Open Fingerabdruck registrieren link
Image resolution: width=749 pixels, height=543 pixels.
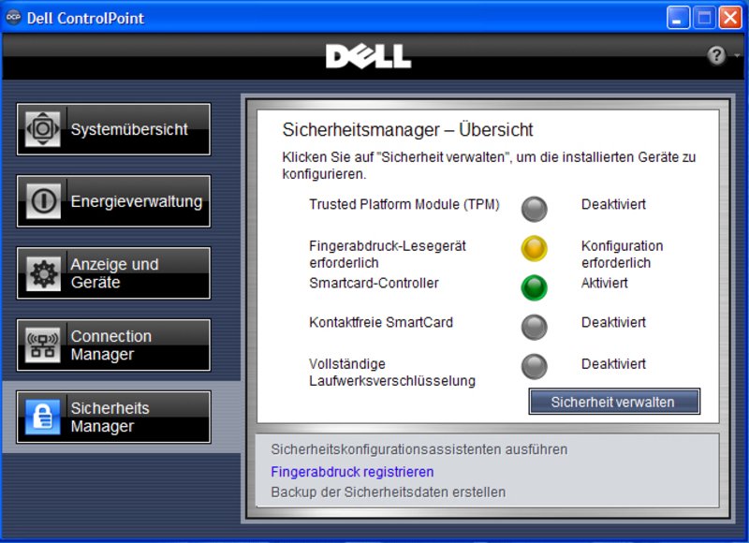pyautogui.click(x=352, y=472)
